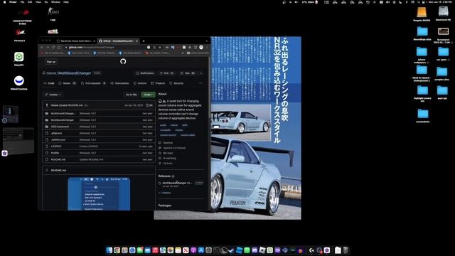Click the browser forward arrow
This screenshot has width=455, height=256.
tap(48, 48)
